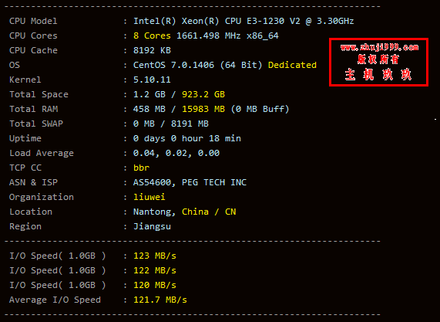Click the 'Kernel' label
This screenshot has height=322, width=440.
click(x=25, y=80)
